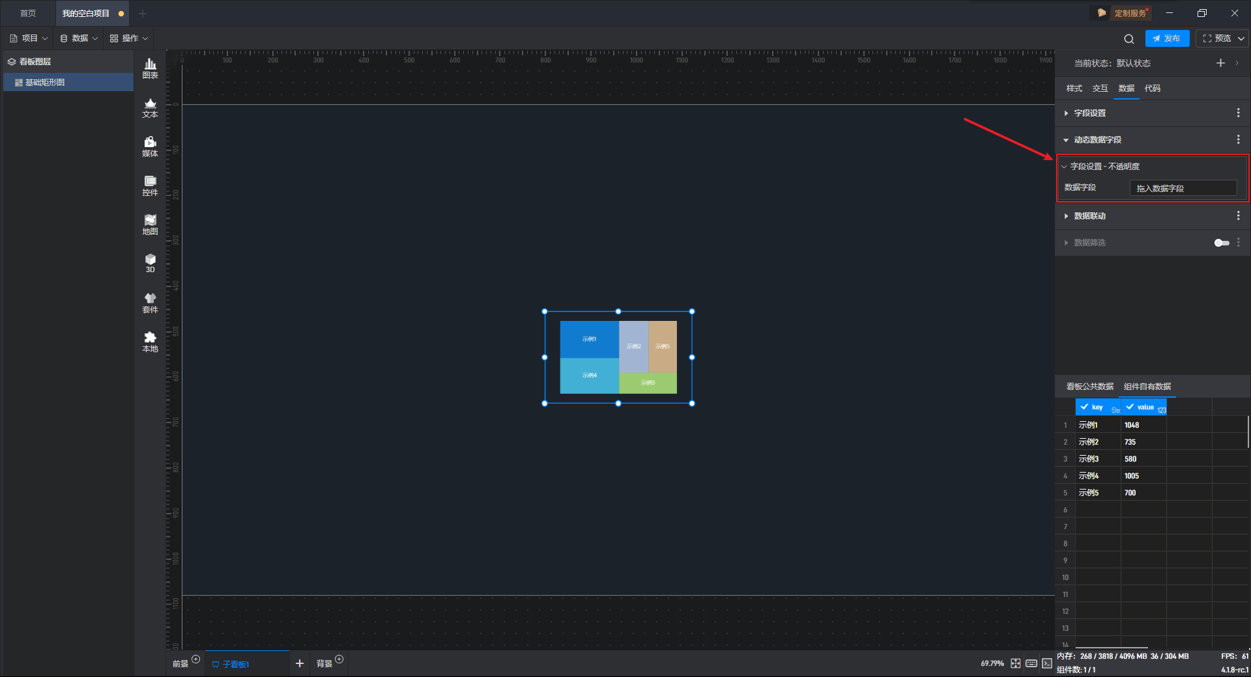Click the 发布 publish button
This screenshot has width=1251, height=677.
(x=1167, y=38)
